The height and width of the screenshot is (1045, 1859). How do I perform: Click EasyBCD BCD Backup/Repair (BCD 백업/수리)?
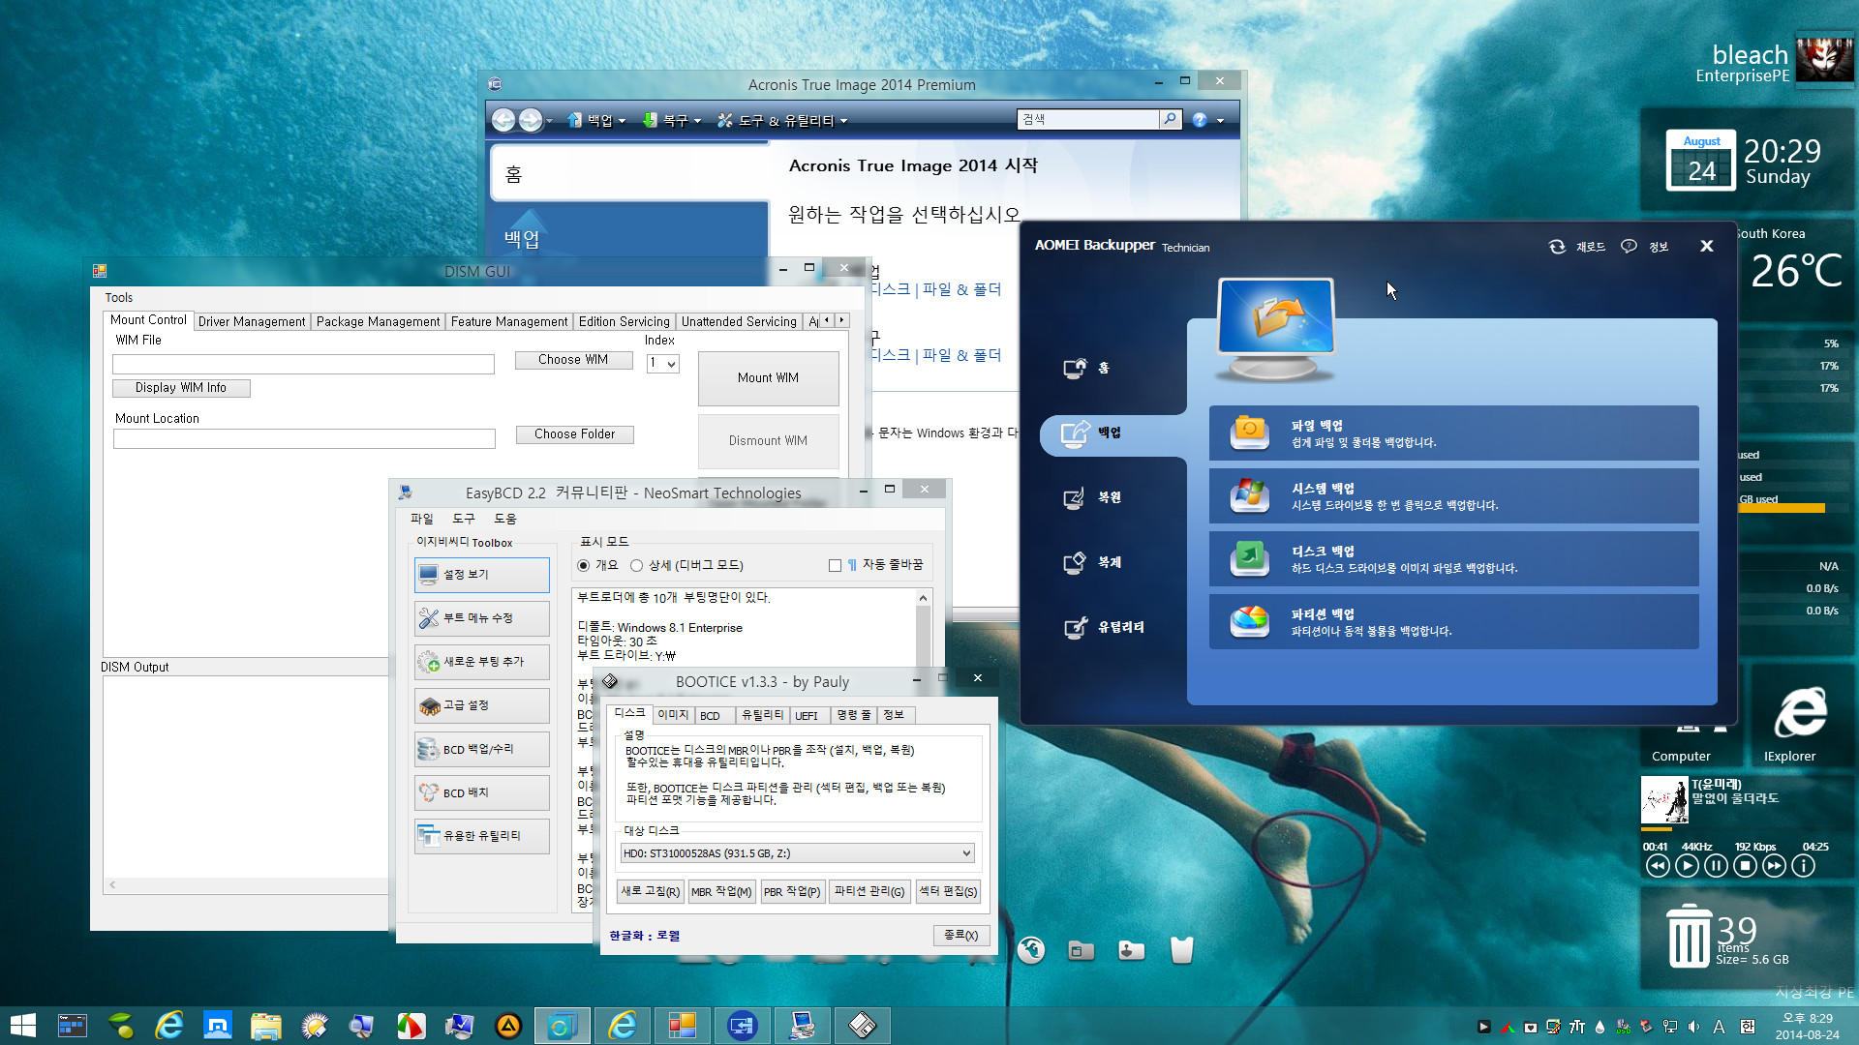482,749
